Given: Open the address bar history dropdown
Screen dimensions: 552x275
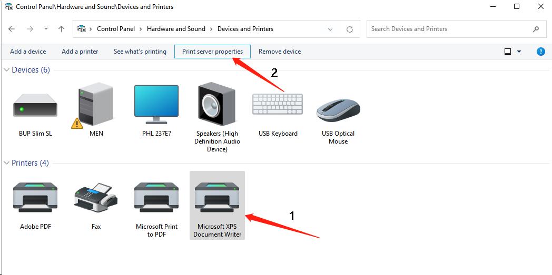Looking at the screenshot, I should (330, 29).
